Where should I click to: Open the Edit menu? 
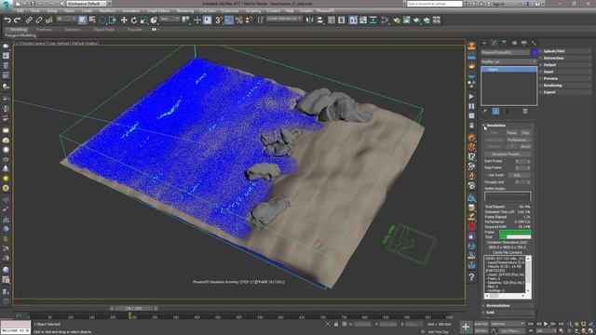(x=20, y=11)
